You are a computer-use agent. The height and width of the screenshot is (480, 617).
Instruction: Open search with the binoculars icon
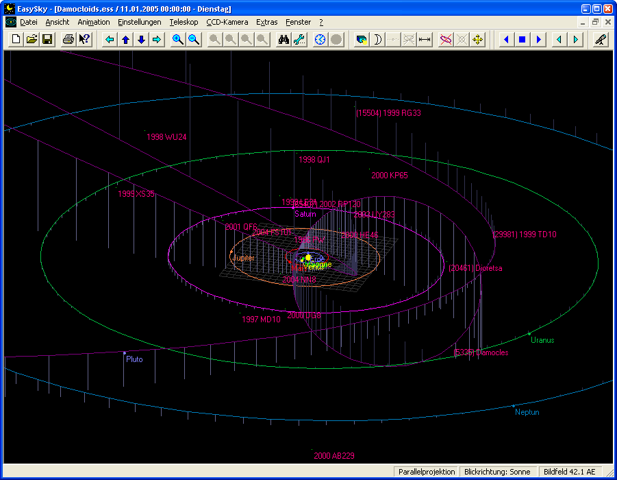[x=284, y=40]
